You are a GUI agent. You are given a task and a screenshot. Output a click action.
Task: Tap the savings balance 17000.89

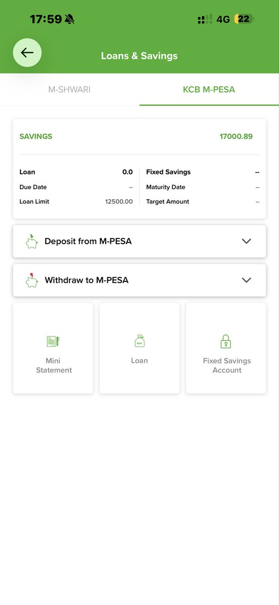coord(236,136)
